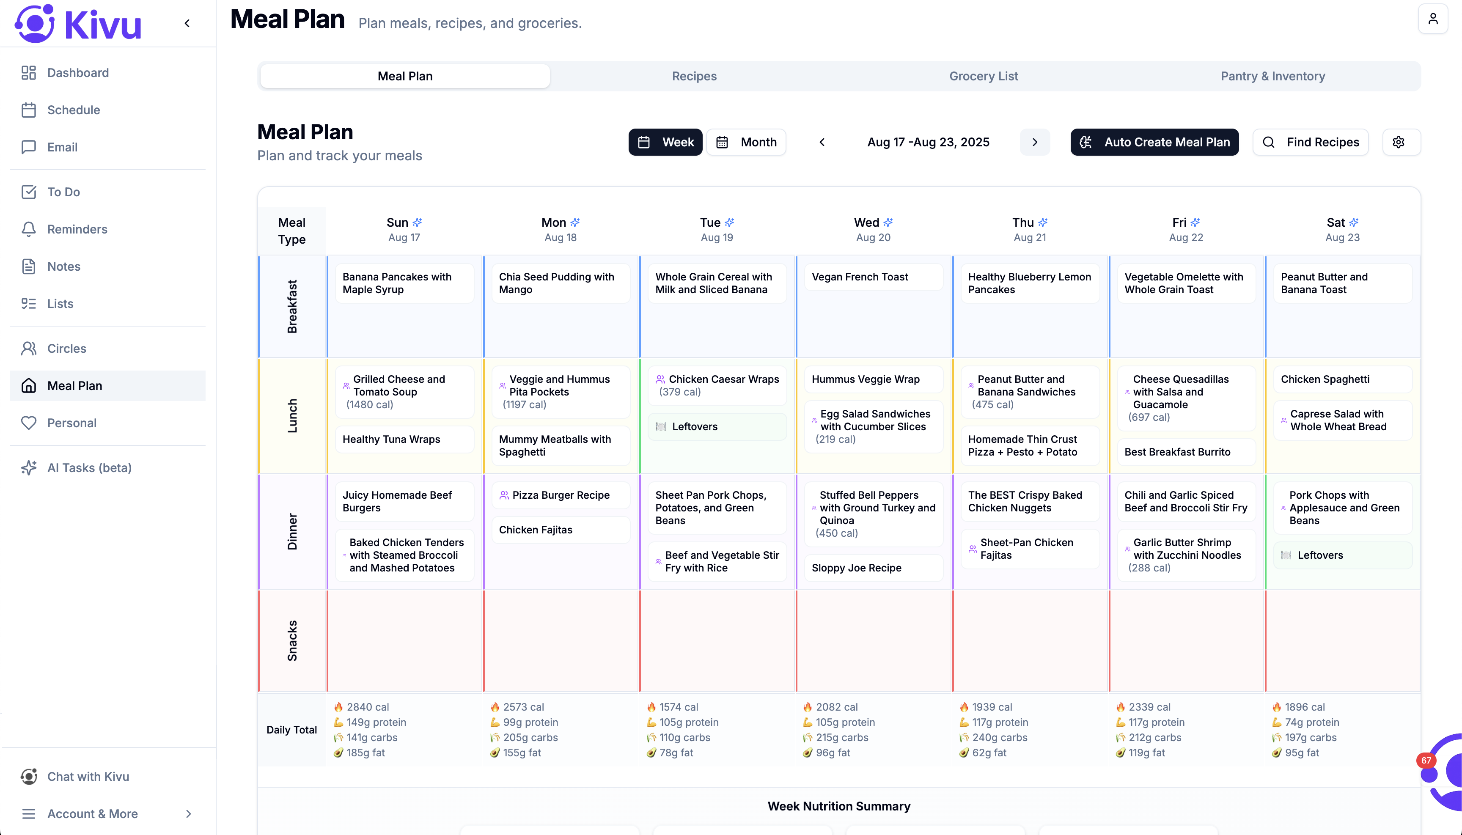The image size is (1462, 835).
Task: Click the Find Recipes button
Action: pos(1310,142)
